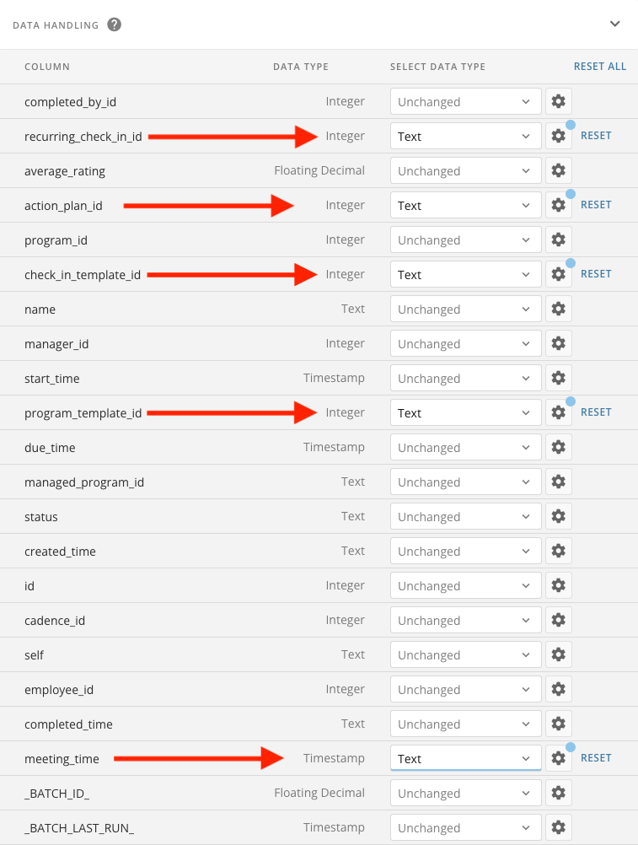Open data type dropdown for _BATCH_LAST_RUN_
The image size is (638, 845).
[x=465, y=828]
